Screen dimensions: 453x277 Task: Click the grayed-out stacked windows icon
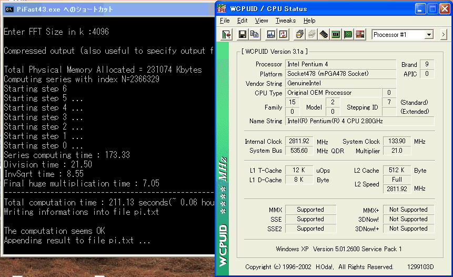[311, 35]
